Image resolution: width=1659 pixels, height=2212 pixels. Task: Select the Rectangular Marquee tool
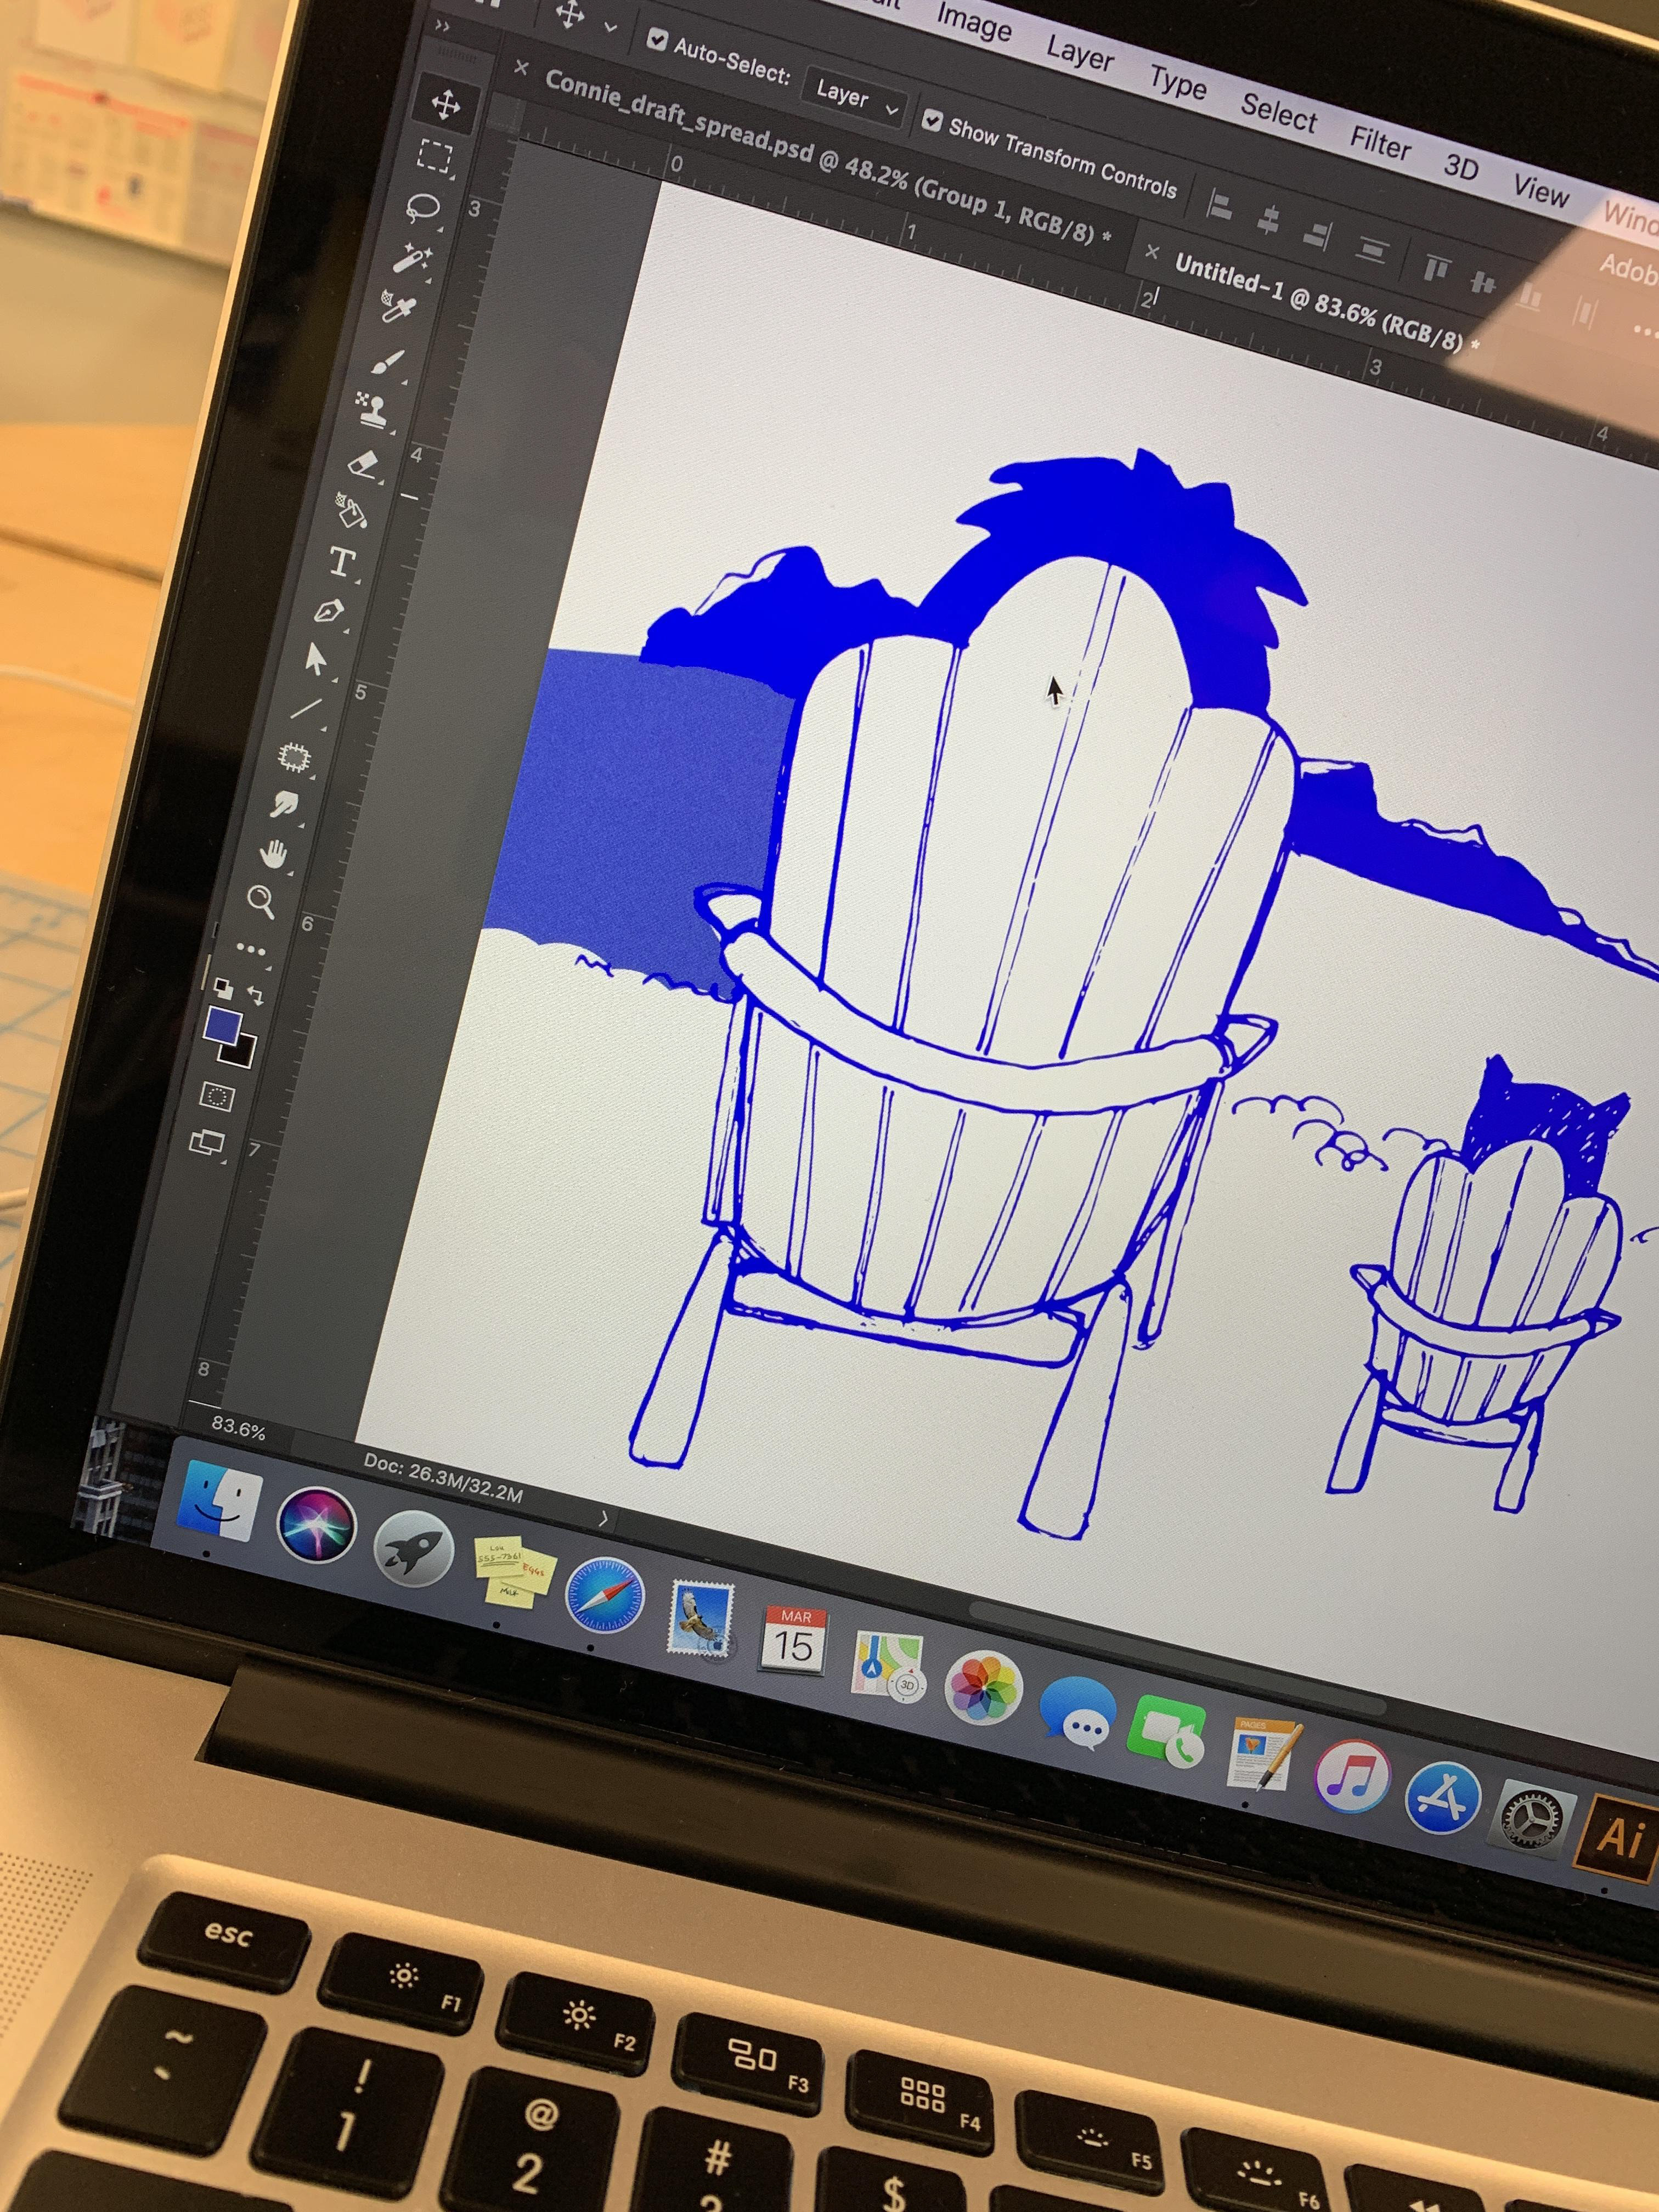(435, 157)
